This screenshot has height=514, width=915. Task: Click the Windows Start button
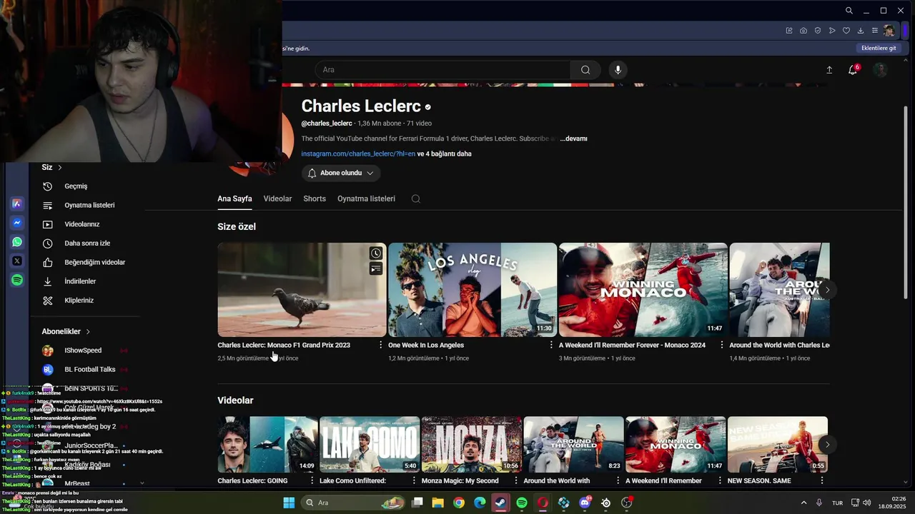pos(289,503)
